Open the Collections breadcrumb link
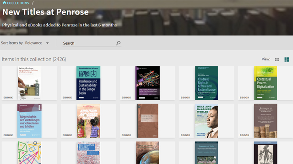 [x=18, y=3]
